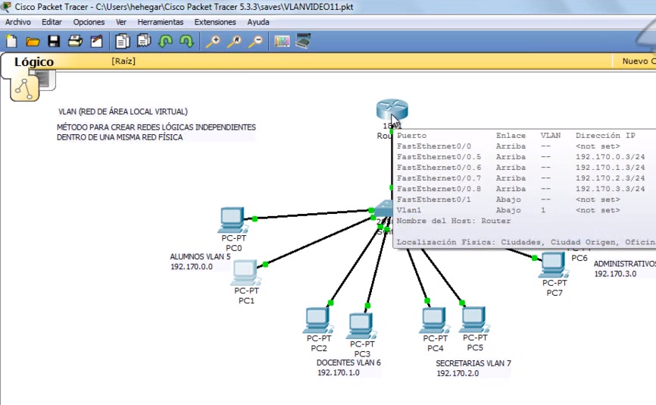The width and height of the screenshot is (656, 405).
Task: Open the Editar menu
Action: coord(52,22)
